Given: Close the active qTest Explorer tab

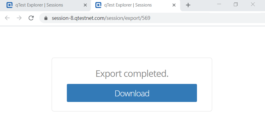Looking at the screenshot, I should tap(174, 5).
